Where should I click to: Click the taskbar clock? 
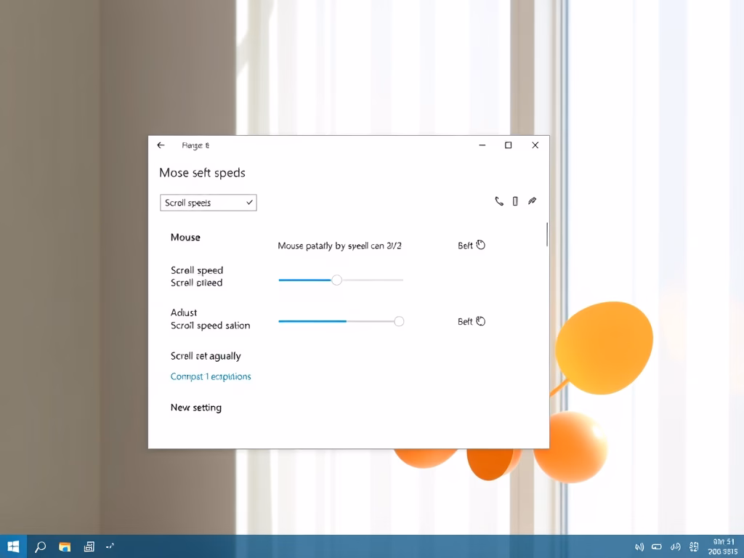point(723,546)
